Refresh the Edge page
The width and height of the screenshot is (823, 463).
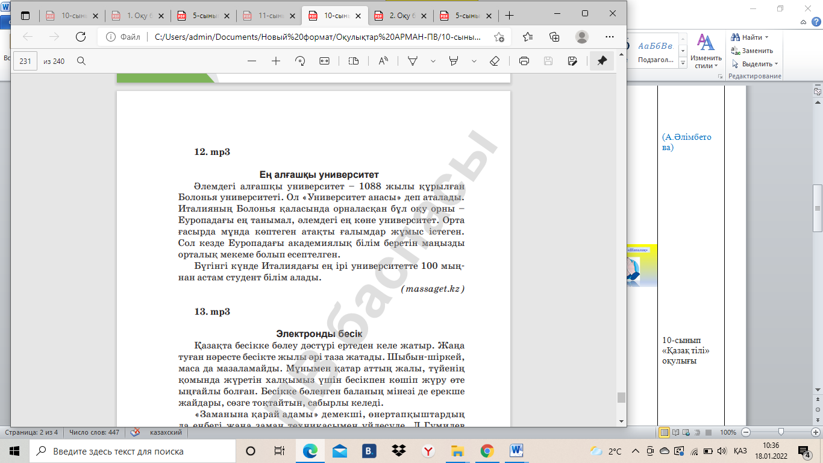81,37
